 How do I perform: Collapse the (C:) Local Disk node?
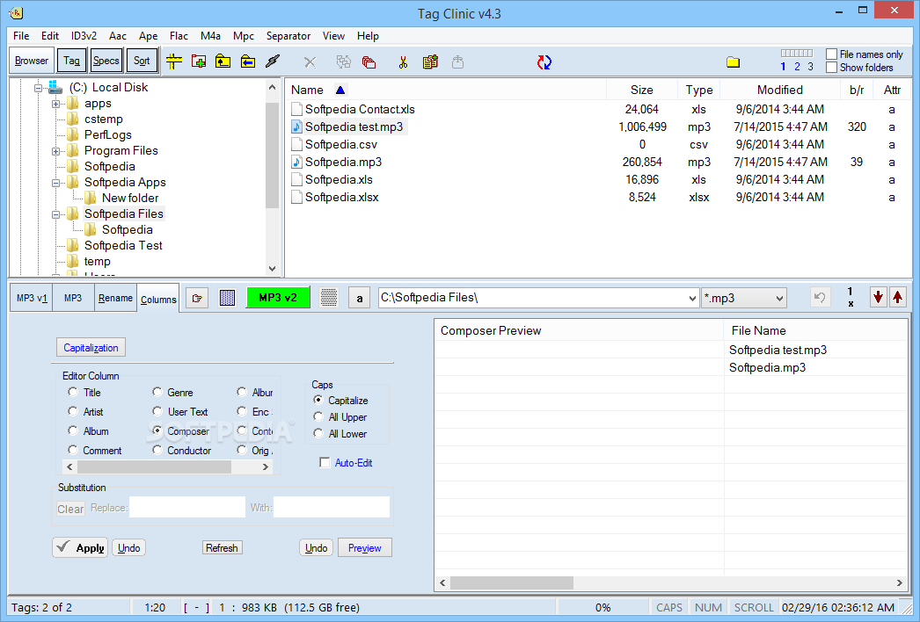tap(38, 88)
